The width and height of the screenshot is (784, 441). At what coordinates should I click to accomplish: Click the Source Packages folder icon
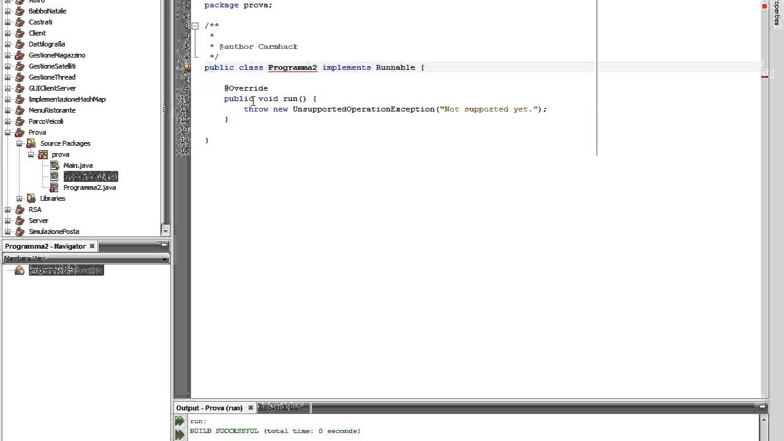pos(31,143)
